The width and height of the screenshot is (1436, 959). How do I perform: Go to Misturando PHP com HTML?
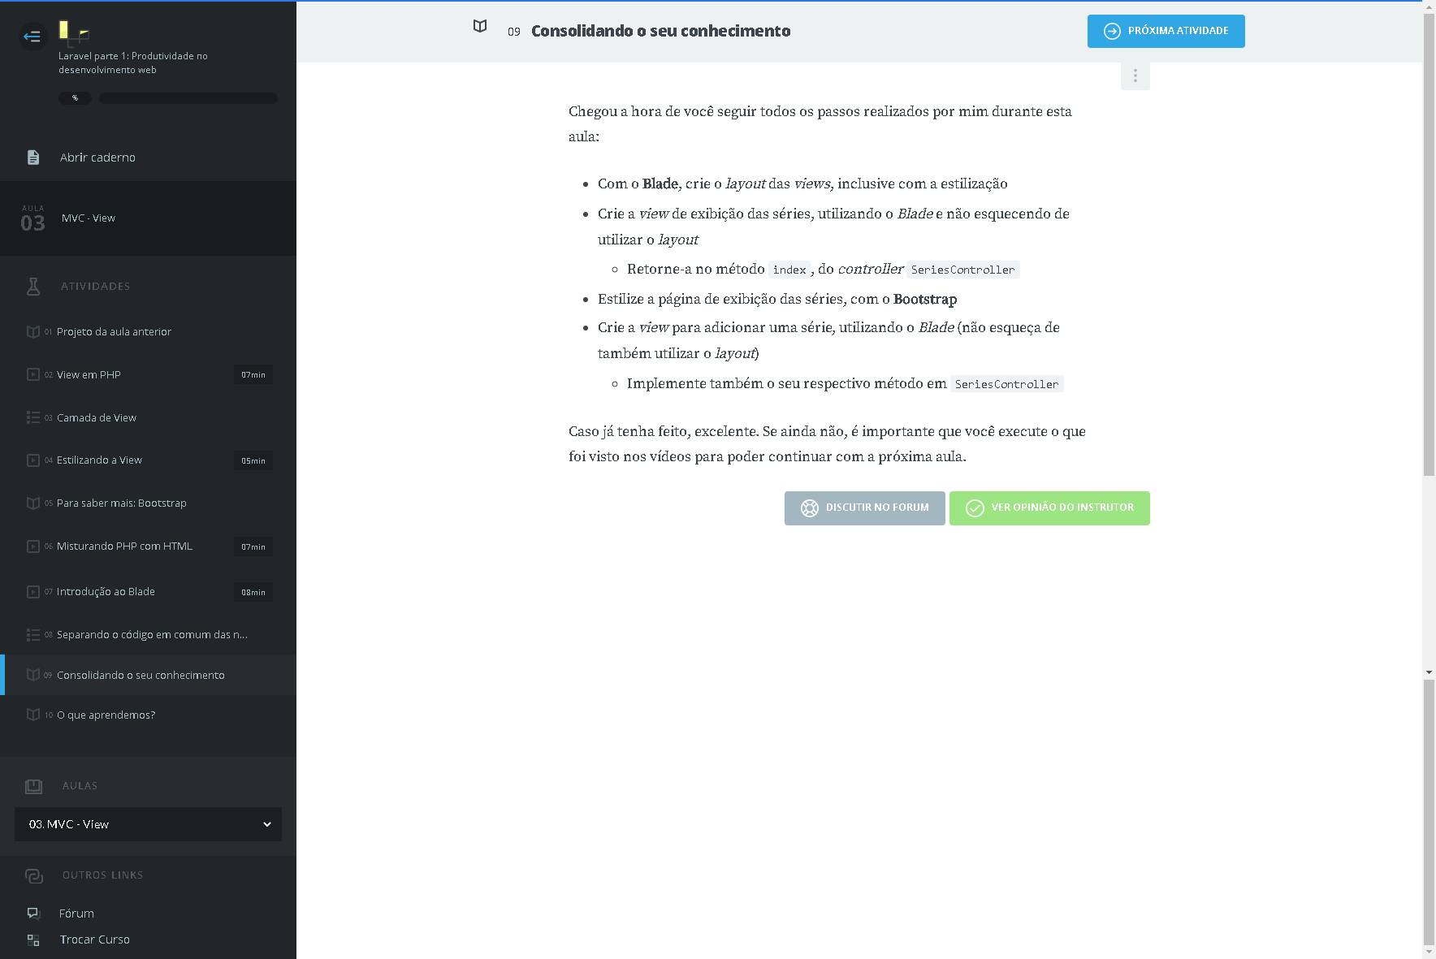(x=124, y=546)
